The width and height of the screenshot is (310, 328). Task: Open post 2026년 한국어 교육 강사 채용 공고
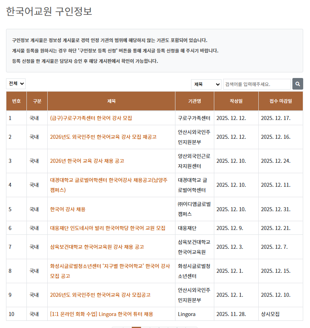(87, 161)
